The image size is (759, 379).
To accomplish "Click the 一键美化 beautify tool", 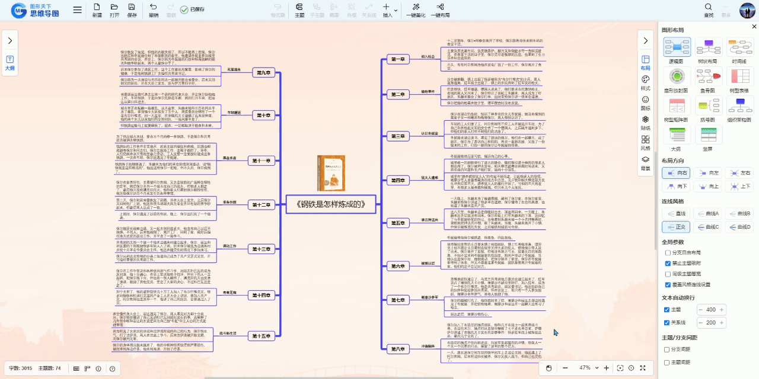I will pyautogui.click(x=417, y=10).
